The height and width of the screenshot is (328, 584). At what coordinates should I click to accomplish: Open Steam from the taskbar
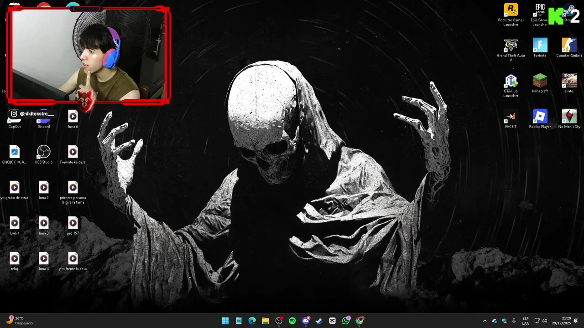coord(319,321)
